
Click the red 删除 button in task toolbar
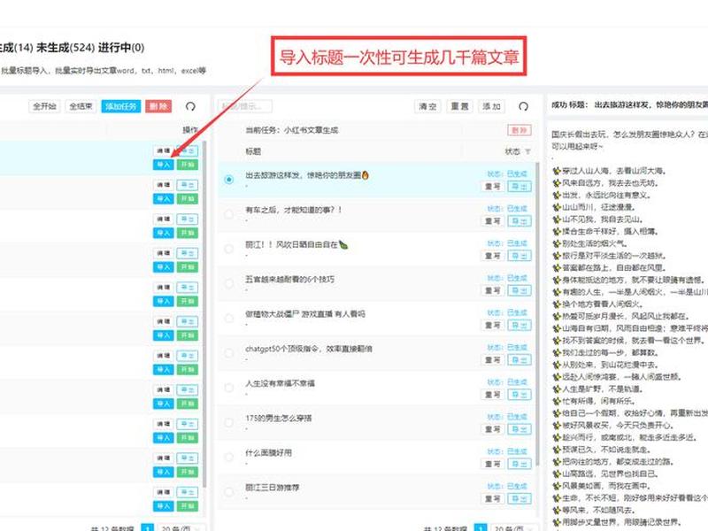tap(158, 106)
